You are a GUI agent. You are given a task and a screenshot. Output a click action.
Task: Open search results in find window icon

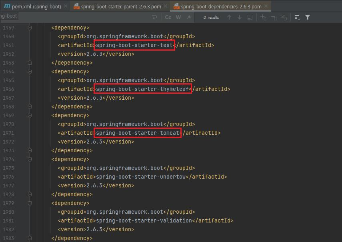(297, 18)
